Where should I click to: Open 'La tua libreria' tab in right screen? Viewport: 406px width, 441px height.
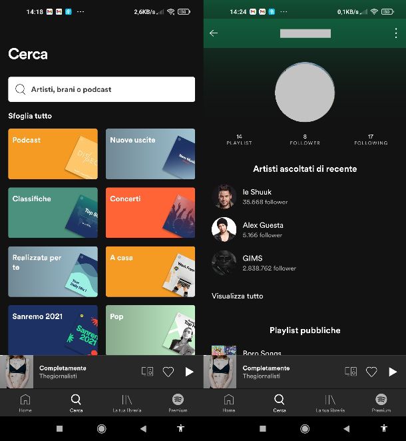coord(330,403)
